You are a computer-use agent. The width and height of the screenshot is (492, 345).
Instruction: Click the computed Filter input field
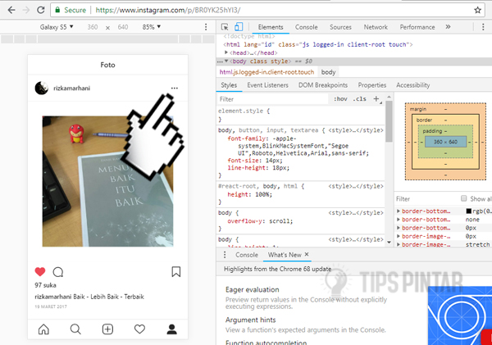click(x=426, y=199)
